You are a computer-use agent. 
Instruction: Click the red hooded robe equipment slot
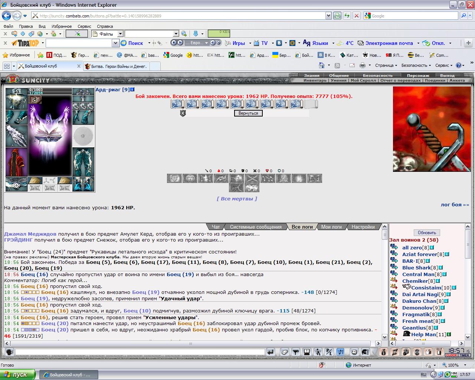coord(16,162)
